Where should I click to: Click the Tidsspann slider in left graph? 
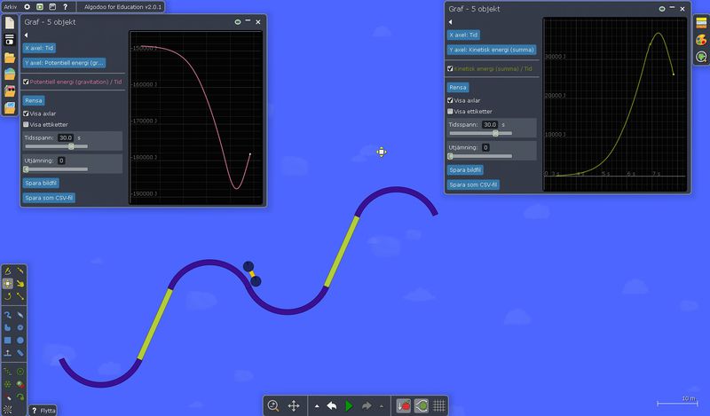point(71,146)
